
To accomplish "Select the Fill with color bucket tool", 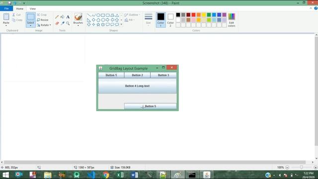I will pyautogui.click(x=63, y=17).
